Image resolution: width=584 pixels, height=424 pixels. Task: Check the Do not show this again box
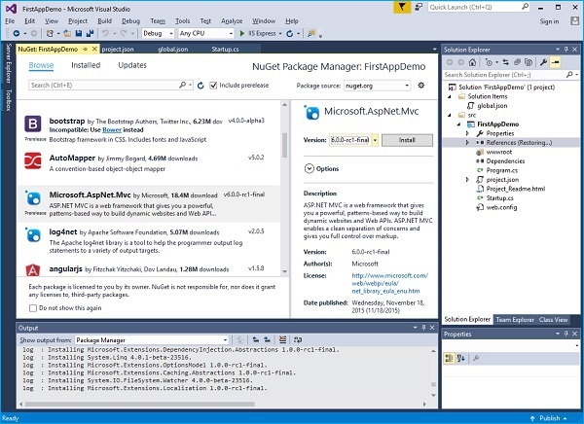[x=34, y=307]
